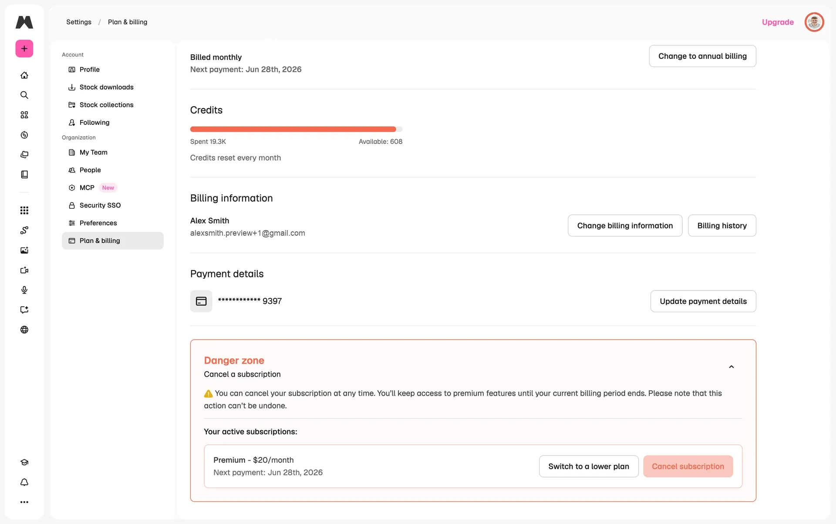836x524 pixels.
Task: Click the four-shapes icon below Search
Action: (x=24, y=115)
